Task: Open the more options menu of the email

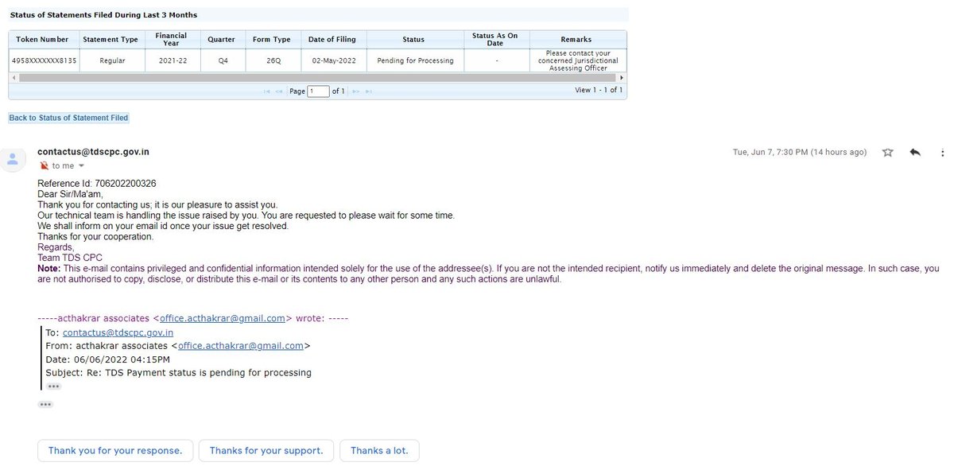Action: click(x=942, y=152)
